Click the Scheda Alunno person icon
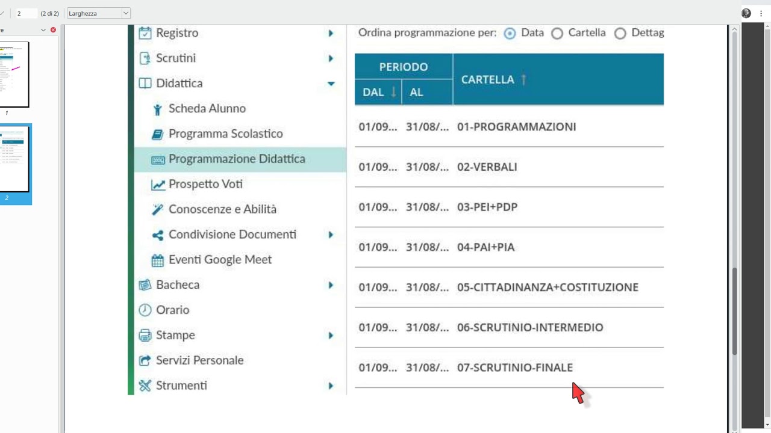The height and width of the screenshot is (433, 771). [158, 109]
